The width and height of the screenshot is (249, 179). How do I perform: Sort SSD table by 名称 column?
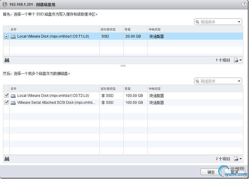pyautogui.click(x=54, y=29)
